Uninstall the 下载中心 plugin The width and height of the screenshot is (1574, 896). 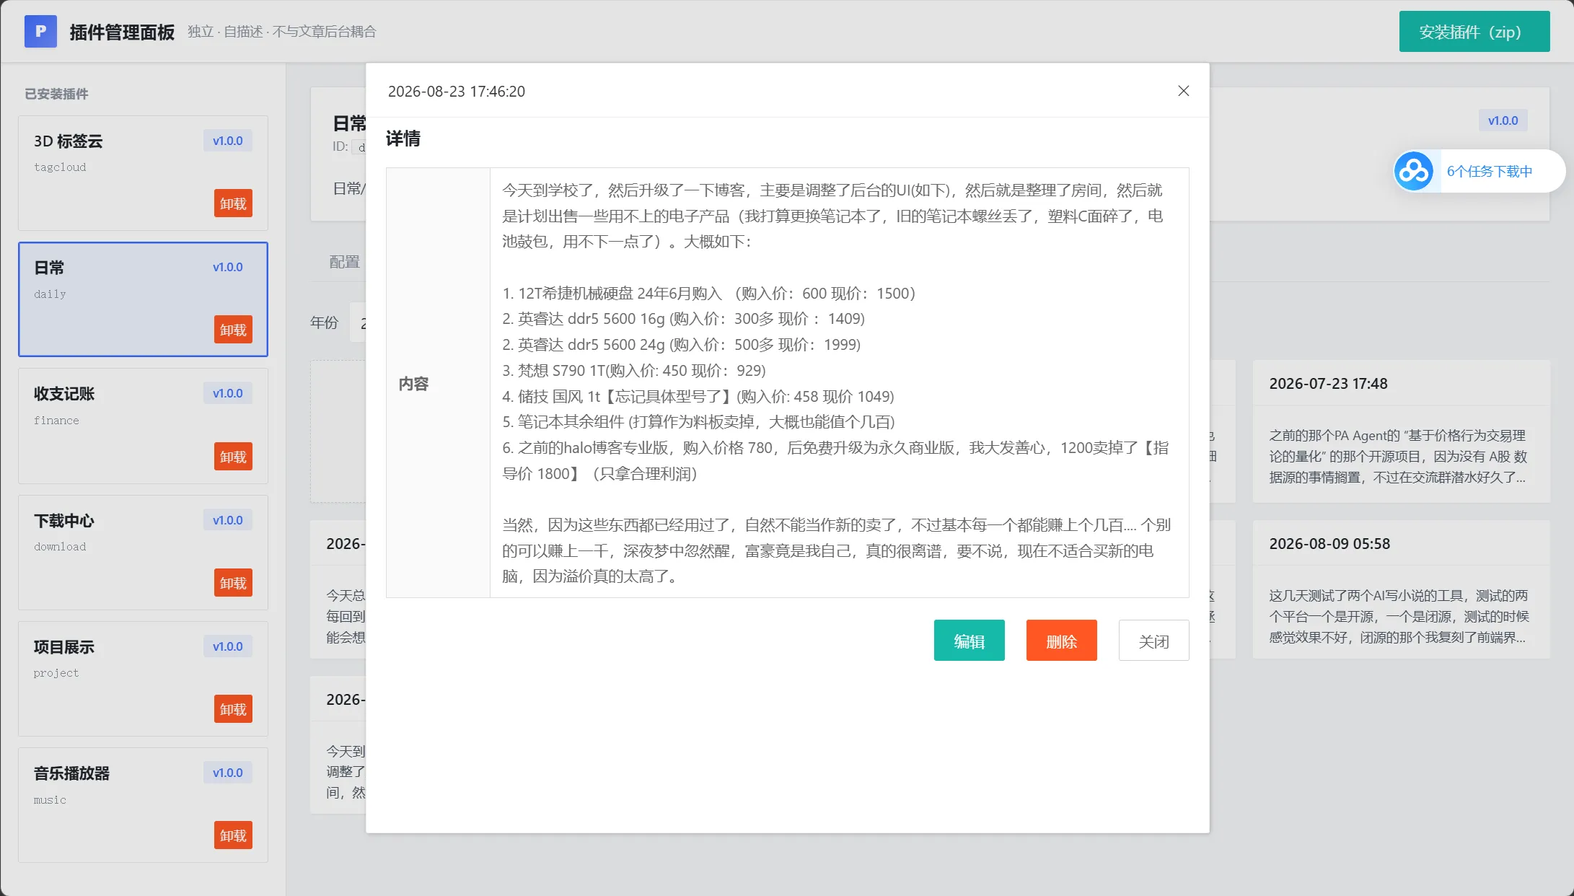click(233, 583)
